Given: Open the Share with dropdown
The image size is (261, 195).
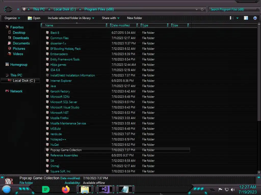Looking at the screenshot, I should [x=111, y=18].
